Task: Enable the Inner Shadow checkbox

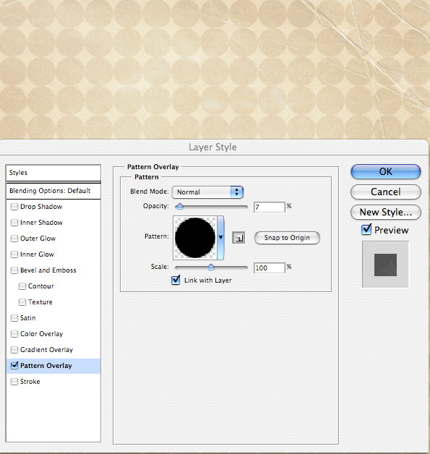Action: pos(14,223)
